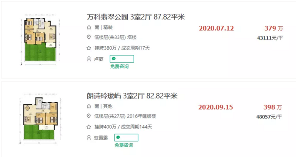
Task: Click the star icon beside 挂牌380万
Action: 89,48
